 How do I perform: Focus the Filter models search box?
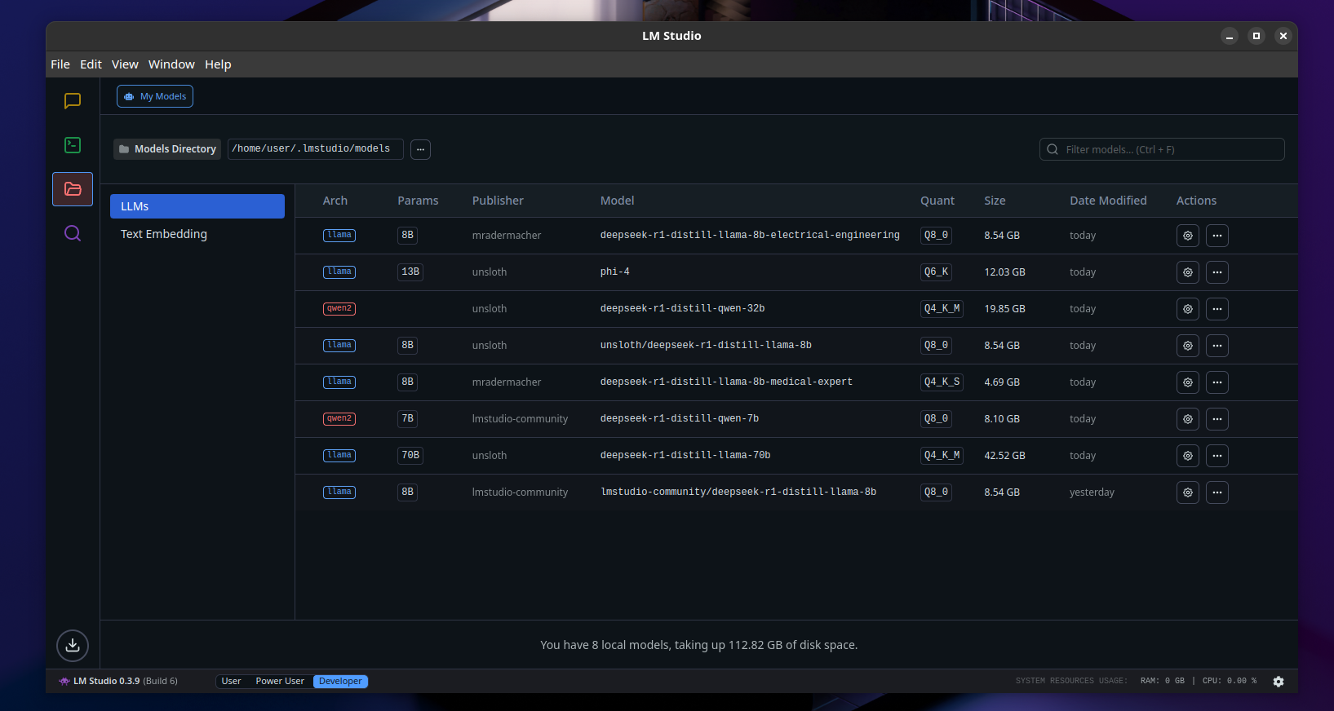coord(1162,149)
